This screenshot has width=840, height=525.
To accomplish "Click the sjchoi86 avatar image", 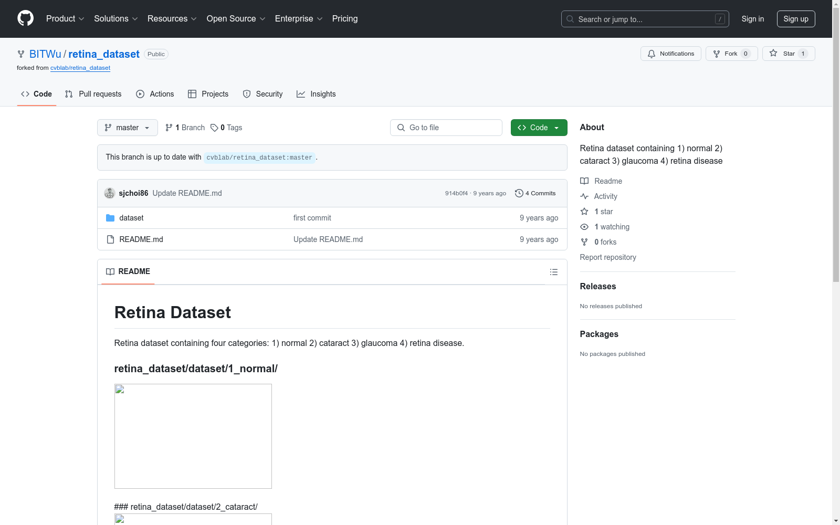I will (x=110, y=193).
